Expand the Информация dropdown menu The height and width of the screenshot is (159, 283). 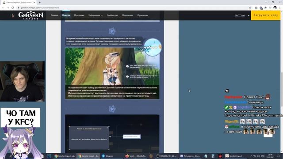(x=96, y=15)
